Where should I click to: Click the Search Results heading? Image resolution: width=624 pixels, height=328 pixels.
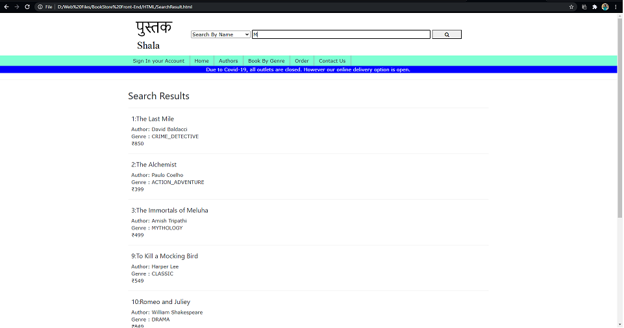[x=158, y=96]
